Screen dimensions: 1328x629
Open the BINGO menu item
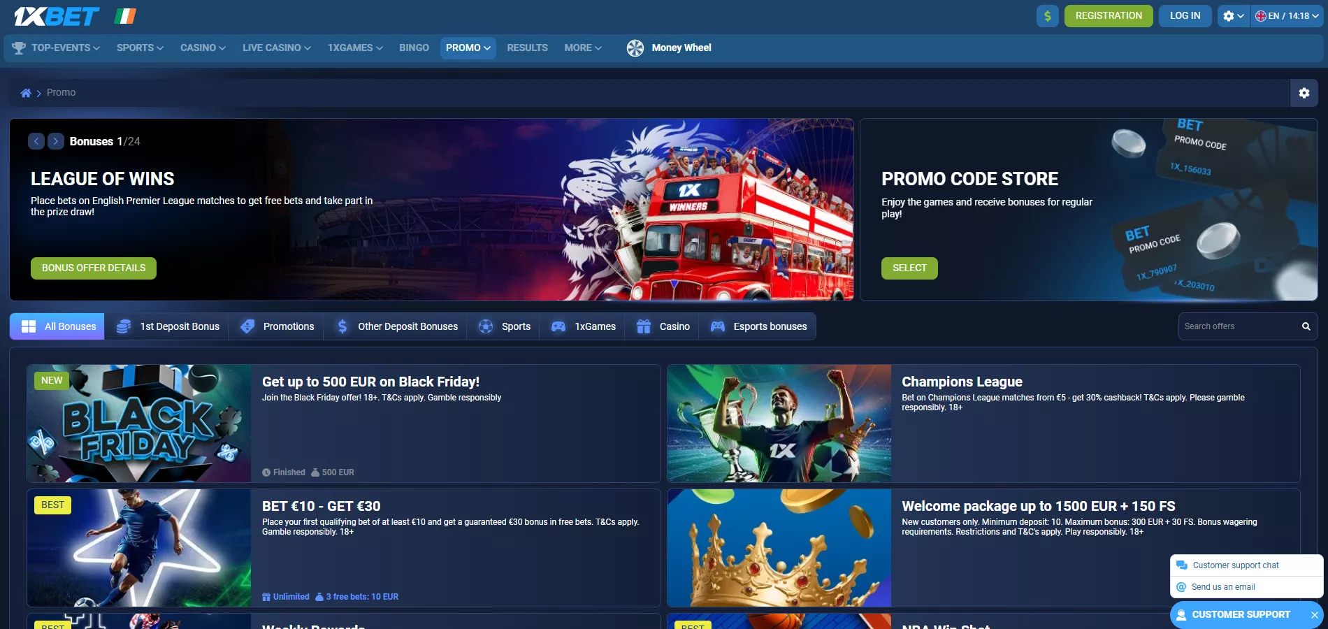click(414, 48)
